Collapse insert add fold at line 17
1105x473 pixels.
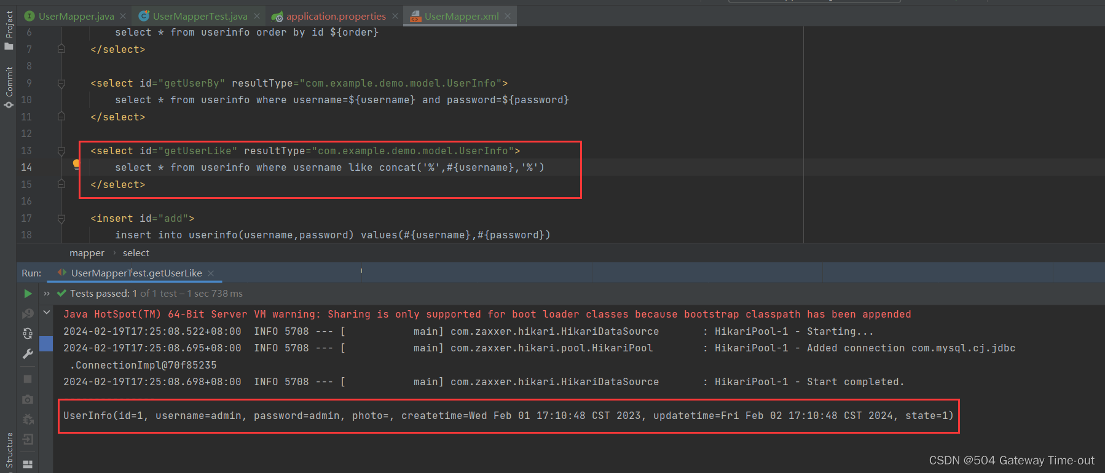pos(61,218)
